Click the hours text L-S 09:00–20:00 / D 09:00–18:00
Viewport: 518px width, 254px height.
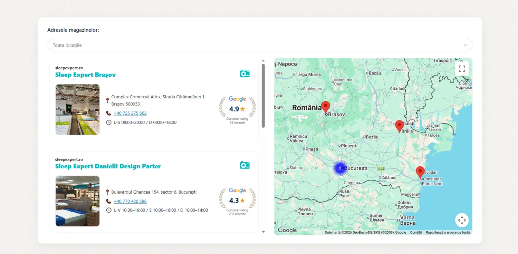[x=145, y=123]
